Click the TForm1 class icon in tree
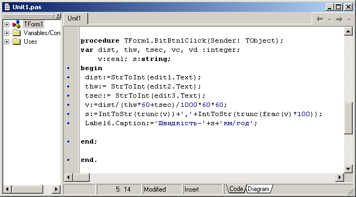The height and width of the screenshot is (197, 356). tap(16, 24)
